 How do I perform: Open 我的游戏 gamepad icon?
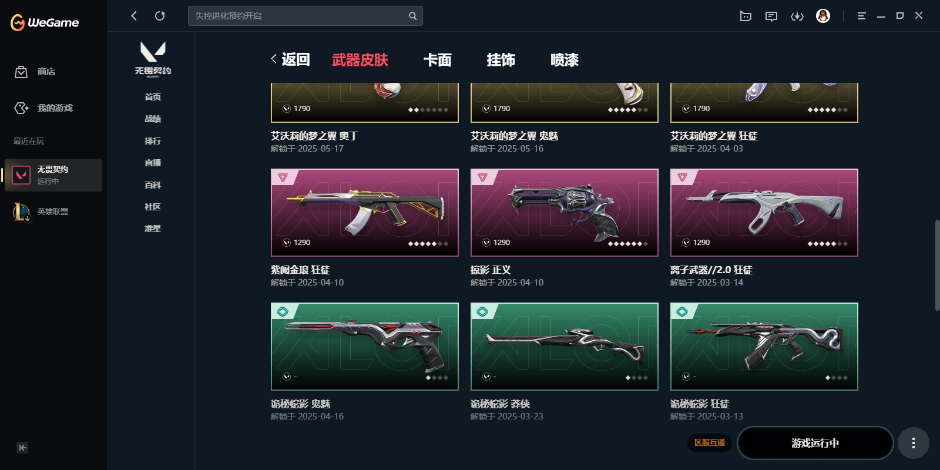21,108
